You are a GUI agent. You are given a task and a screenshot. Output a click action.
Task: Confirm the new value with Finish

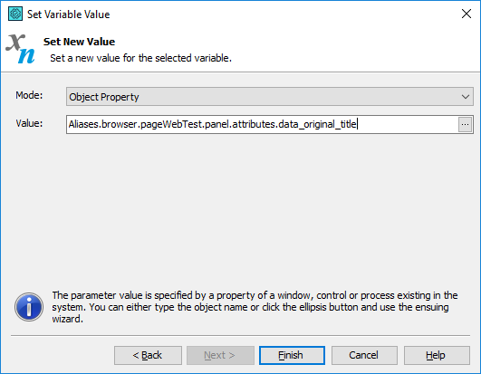292,355
